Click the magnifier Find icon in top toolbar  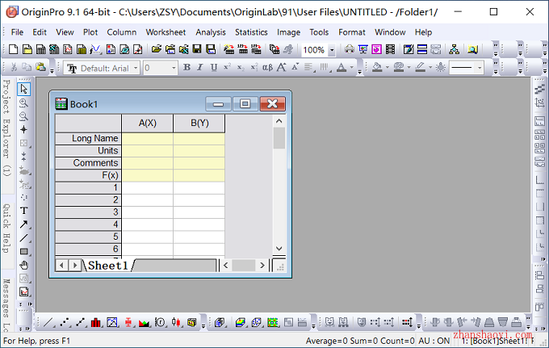tap(472, 49)
